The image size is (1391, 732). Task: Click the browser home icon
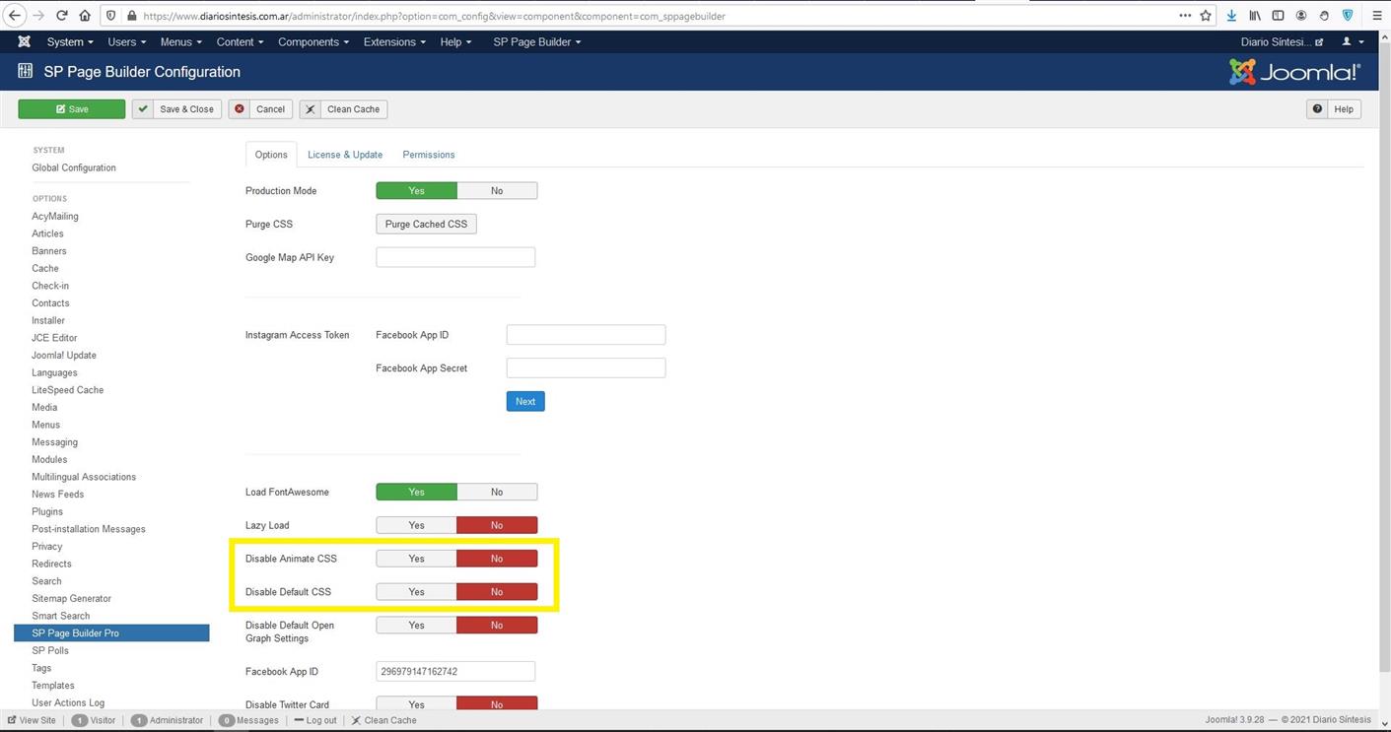(86, 16)
